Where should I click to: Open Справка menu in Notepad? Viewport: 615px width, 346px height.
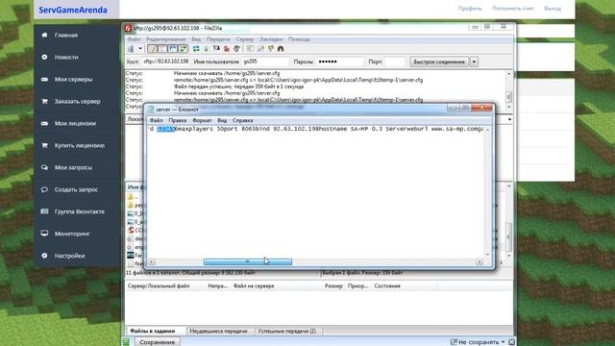point(242,120)
